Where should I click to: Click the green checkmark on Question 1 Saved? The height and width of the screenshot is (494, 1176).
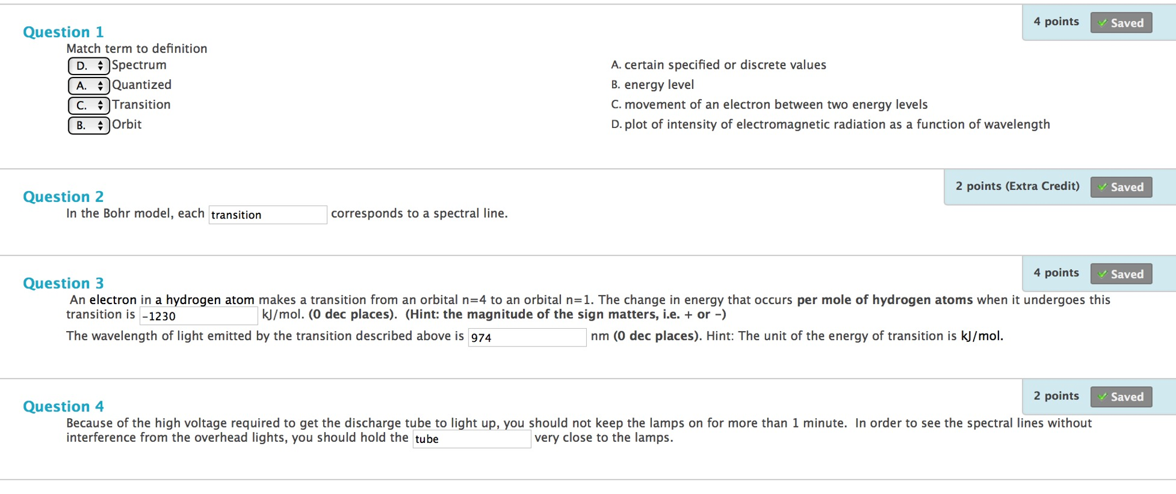pos(1102,23)
